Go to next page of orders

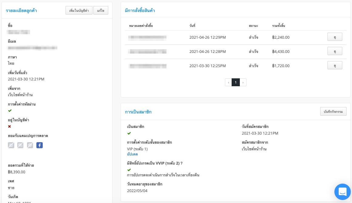pos(243,82)
